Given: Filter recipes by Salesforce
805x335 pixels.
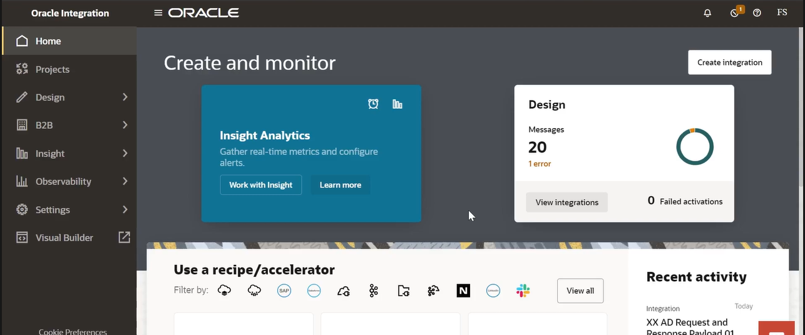Looking at the screenshot, I should tap(314, 291).
